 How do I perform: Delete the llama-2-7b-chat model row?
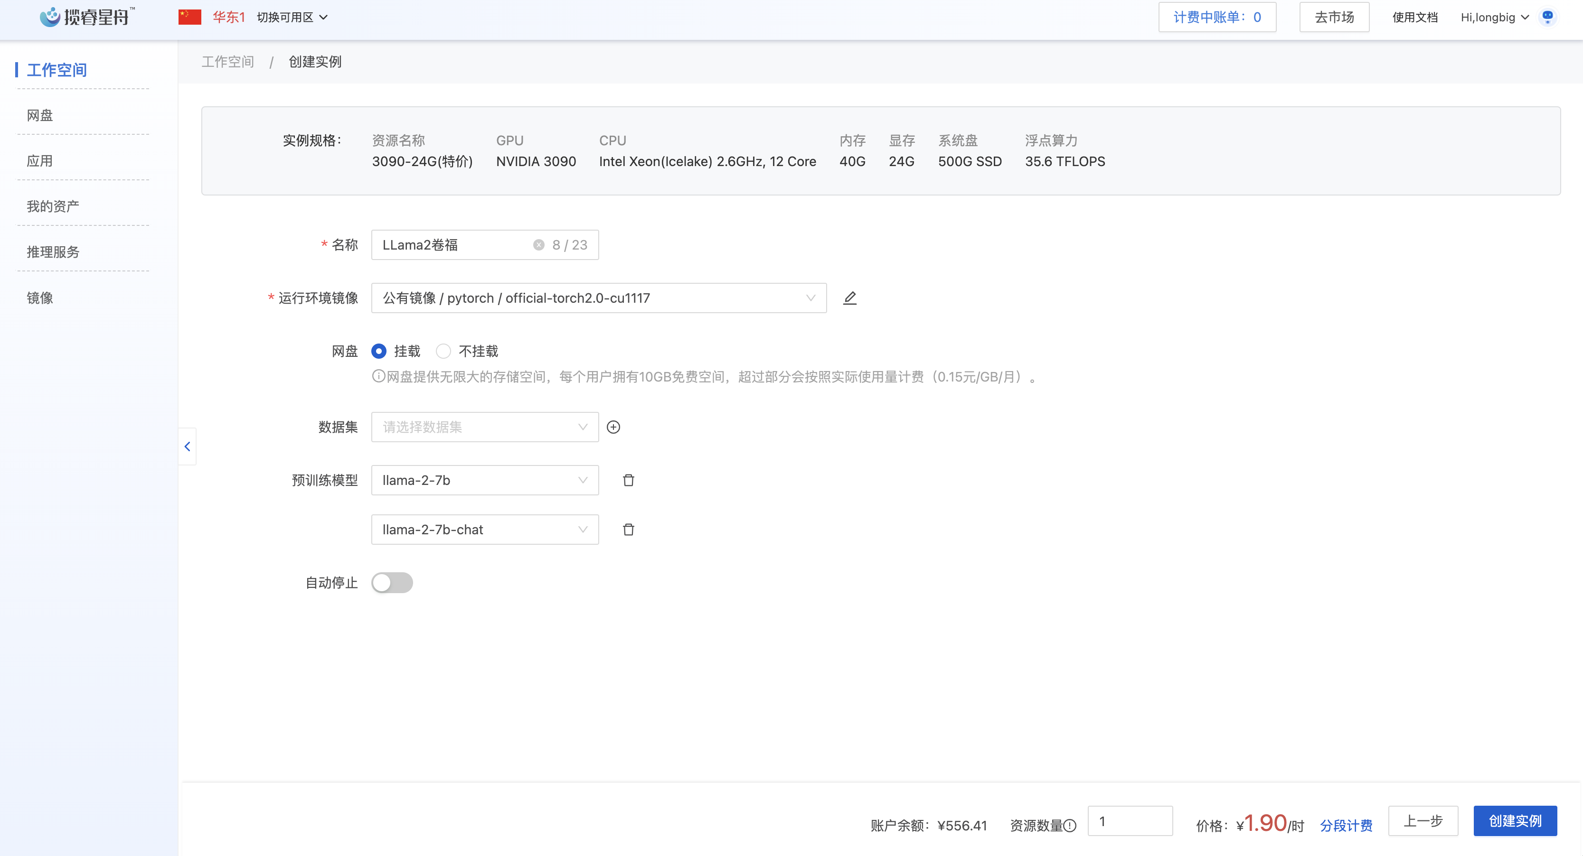click(x=628, y=530)
